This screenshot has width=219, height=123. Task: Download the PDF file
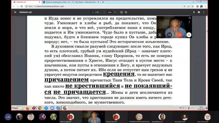194,12
